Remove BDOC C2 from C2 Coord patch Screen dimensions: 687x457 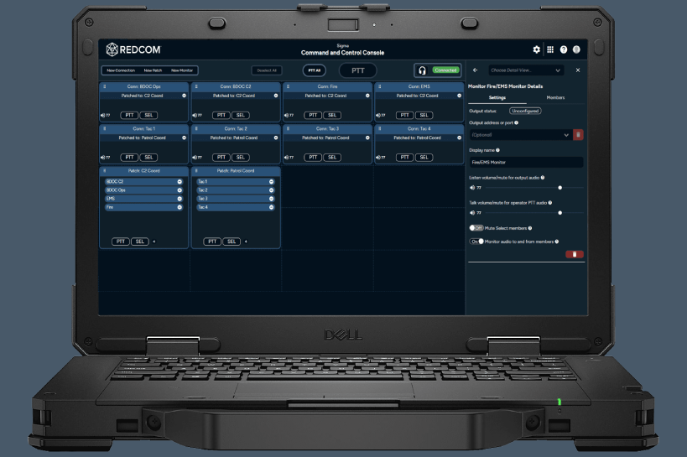(x=180, y=181)
